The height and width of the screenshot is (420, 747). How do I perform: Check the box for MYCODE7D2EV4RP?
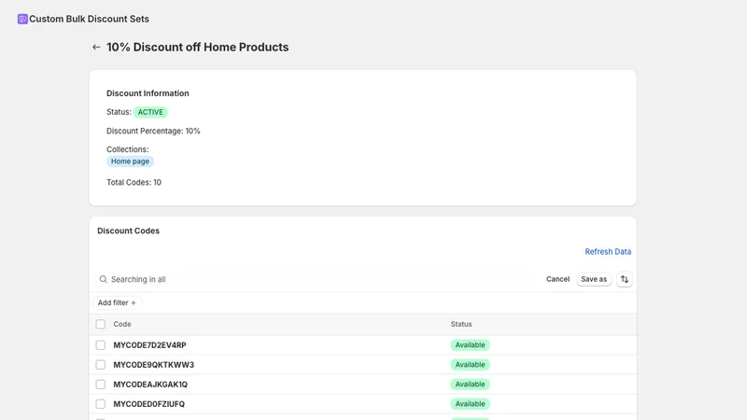(x=101, y=345)
